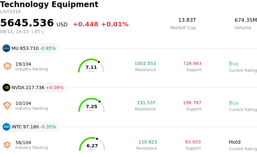257x157 pixels.
Task: Click the MU 7.11 score gauge
Action: click(91, 66)
